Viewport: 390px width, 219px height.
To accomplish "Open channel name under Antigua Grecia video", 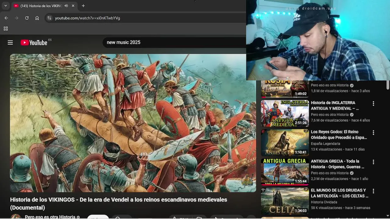I will click(330, 173).
